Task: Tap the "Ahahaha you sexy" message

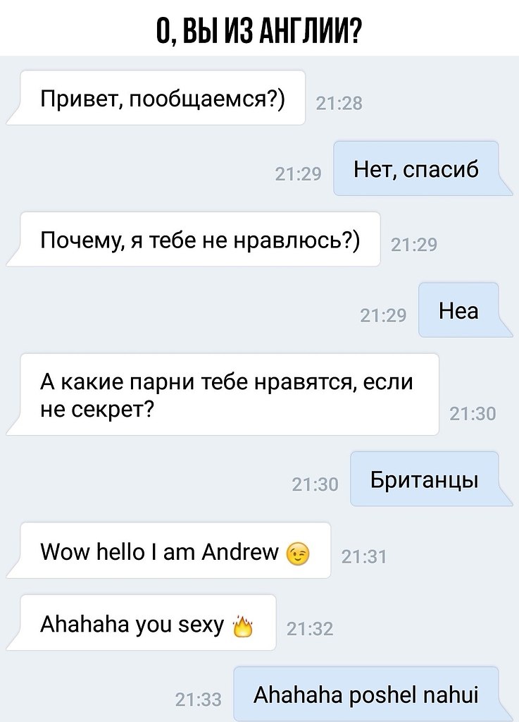Action: pyautogui.click(x=148, y=623)
